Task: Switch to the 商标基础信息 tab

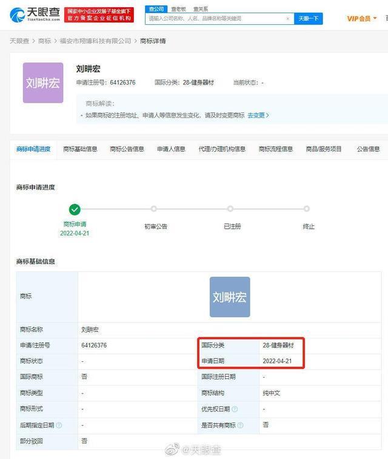Action: pyautogui.click(x=80, y=149)
